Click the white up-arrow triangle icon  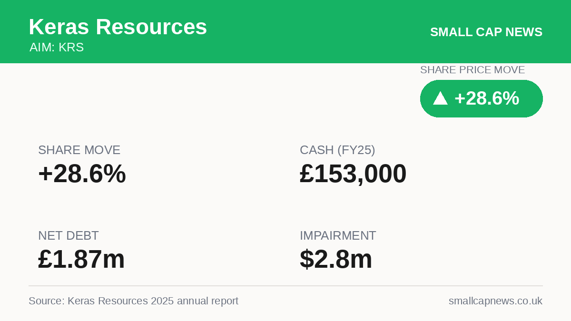pyautogui.click(x=440, y=98)
